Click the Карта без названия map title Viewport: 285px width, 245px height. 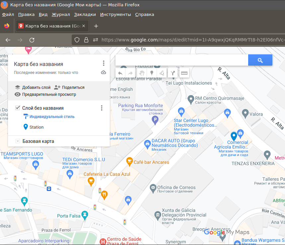point(38,64)
